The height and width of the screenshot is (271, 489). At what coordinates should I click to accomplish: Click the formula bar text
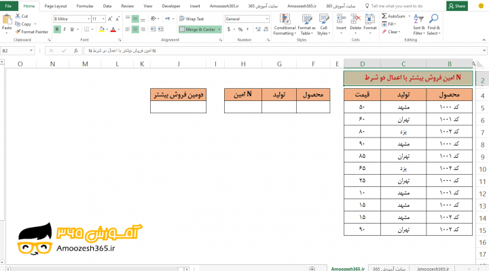tap(122, 51)
